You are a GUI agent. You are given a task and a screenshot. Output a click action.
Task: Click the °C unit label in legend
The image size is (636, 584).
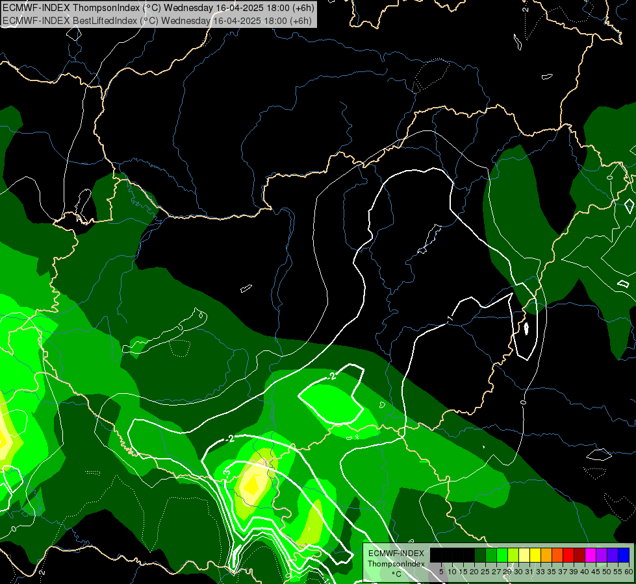tap(397, 574)
